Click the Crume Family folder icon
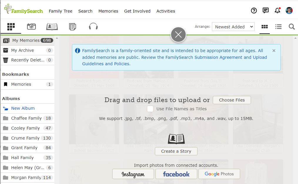 click(6, 138)
